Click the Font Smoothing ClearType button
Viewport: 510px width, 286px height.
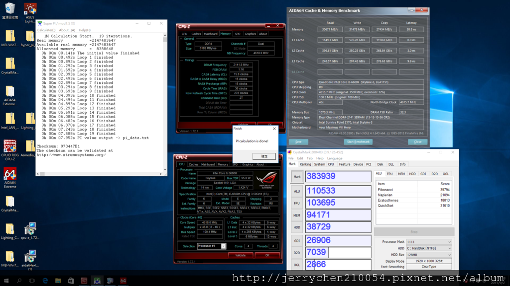click(429, 267)
